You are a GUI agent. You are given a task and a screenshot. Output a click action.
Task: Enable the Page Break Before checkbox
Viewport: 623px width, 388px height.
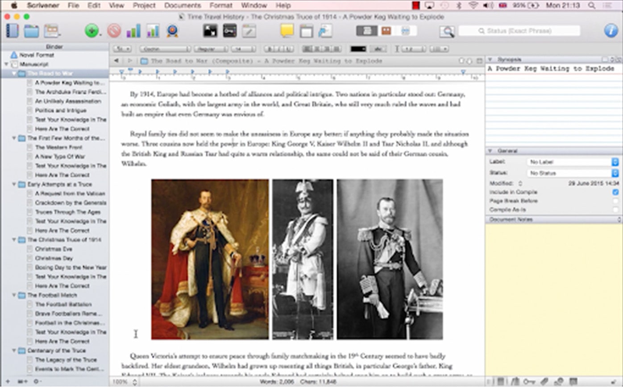[615, 201]
